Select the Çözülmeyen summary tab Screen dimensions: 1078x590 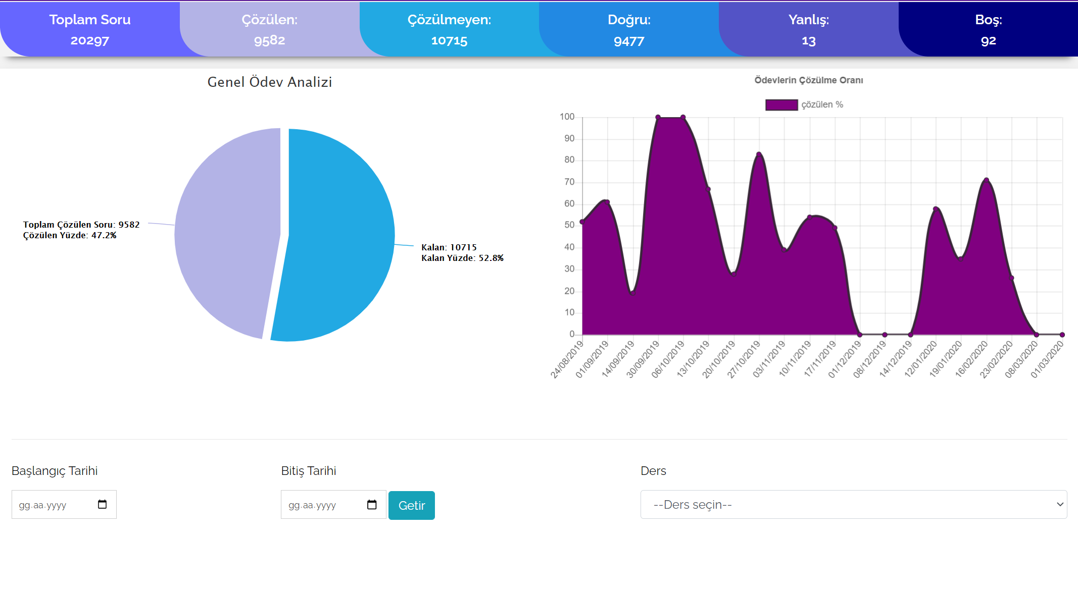[449, 29]
